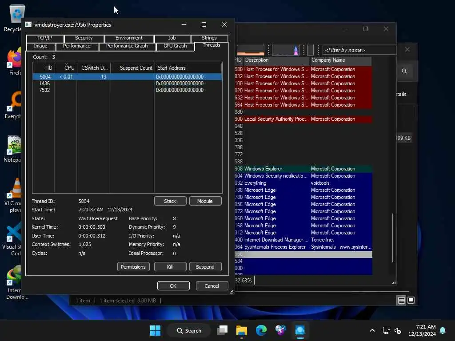Screen dimensions: 455x341
Task: Cancel the Properties dialog
Action: pyautogui.click(x=212, y=286)
